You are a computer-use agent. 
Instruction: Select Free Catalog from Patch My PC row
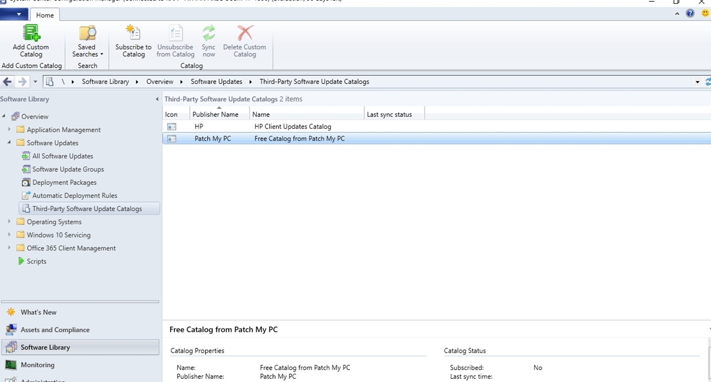(436, 138)
